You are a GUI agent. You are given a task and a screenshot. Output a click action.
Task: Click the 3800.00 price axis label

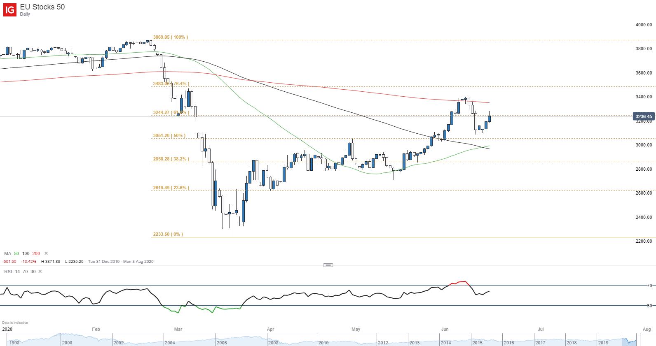pyautogui.click(x=644, y=49)
